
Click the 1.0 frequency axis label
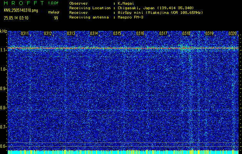pyautogui.click(x=3, y=70)
